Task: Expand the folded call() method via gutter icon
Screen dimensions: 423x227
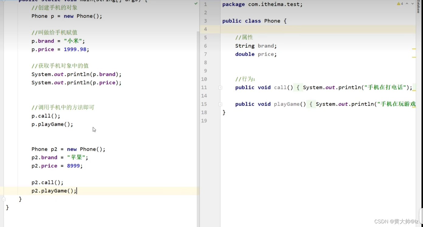Action: (x=220, y=88)
